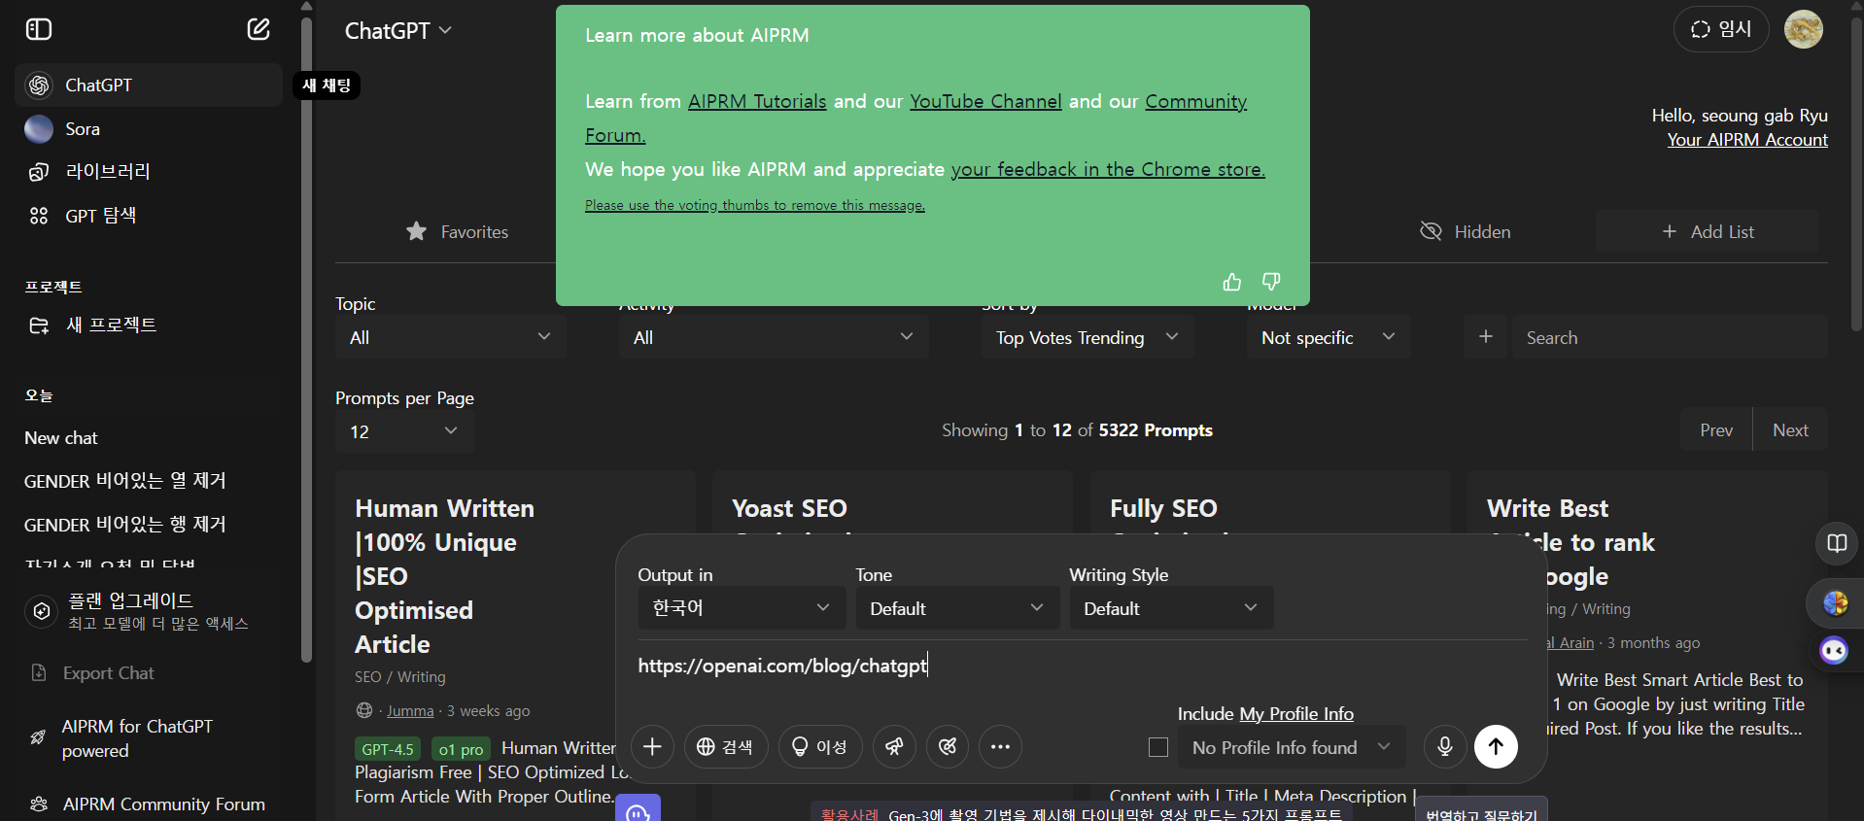Start voice dictation with microphone icon

(1445, 746)
